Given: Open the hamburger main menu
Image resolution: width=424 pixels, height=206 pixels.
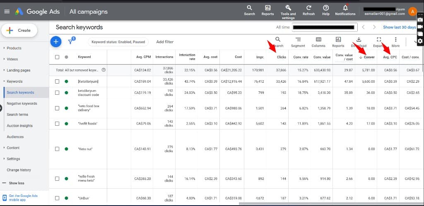Looking at the screenshot, I should pyautogui.click(x=7, y=12).
